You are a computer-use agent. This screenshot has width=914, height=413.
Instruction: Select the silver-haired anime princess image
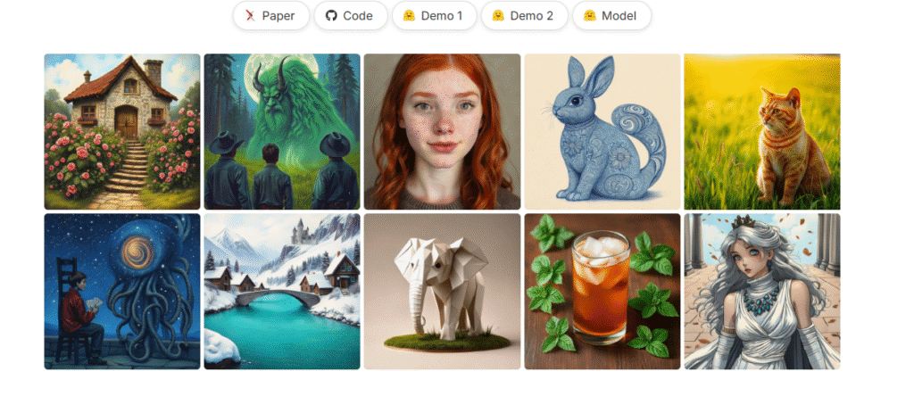762,292
